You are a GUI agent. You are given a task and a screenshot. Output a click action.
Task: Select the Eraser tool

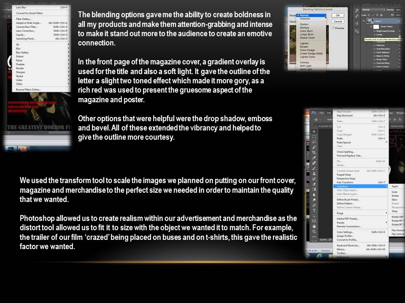314,184
